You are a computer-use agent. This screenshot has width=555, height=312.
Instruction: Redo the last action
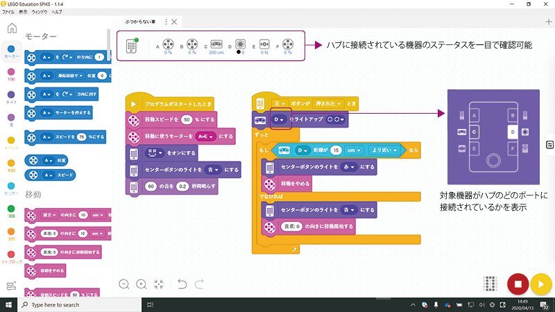pos(199,284)
